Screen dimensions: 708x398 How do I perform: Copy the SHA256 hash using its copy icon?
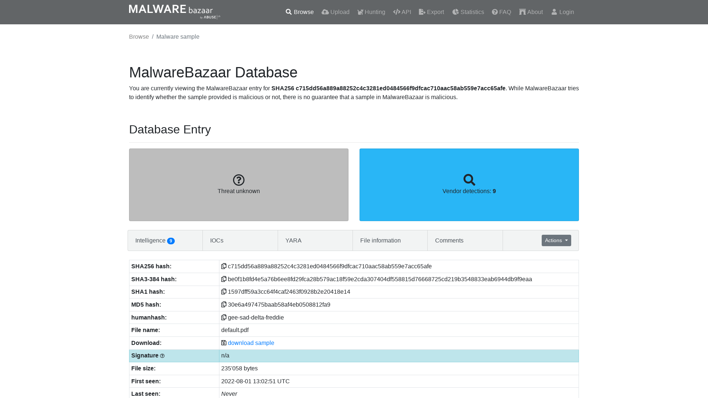pyautogui.click(x=224, y=266)
